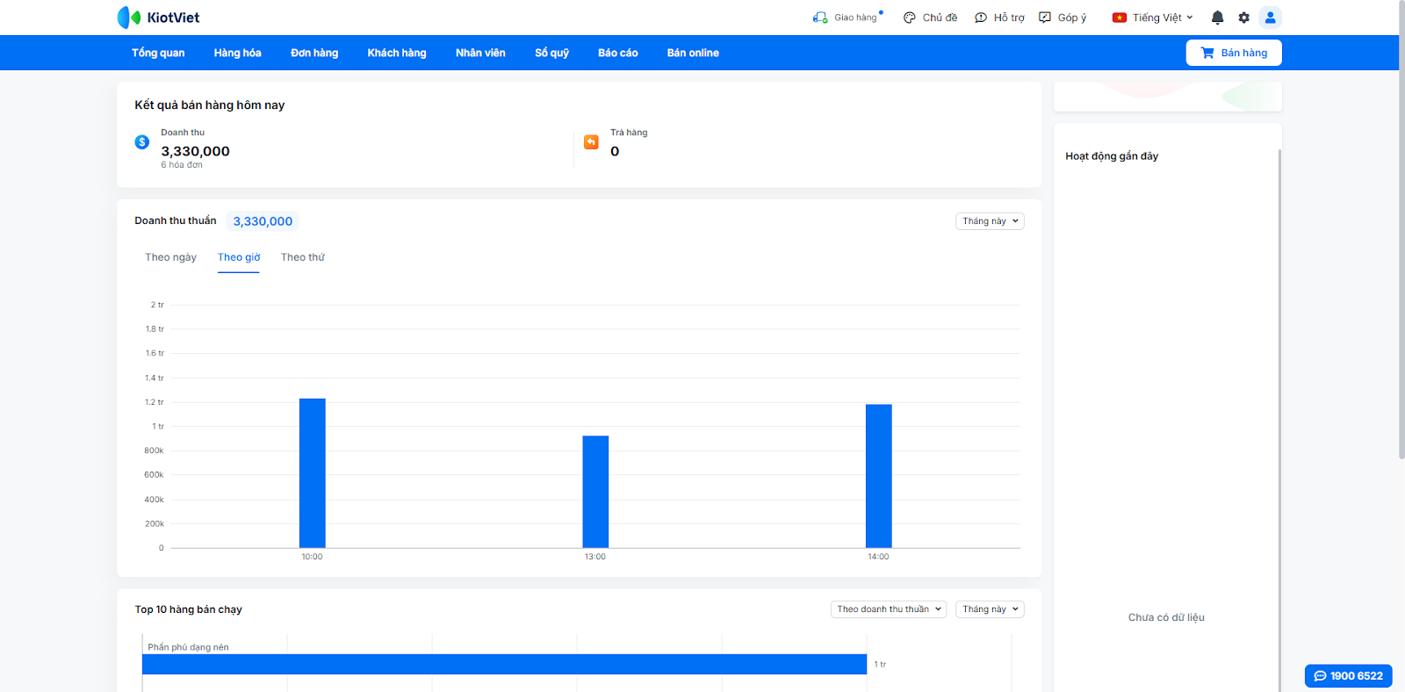This screenshot has height=692, width=1405.
Task: Click the 14:00 axis label
Action: (878, 557)
